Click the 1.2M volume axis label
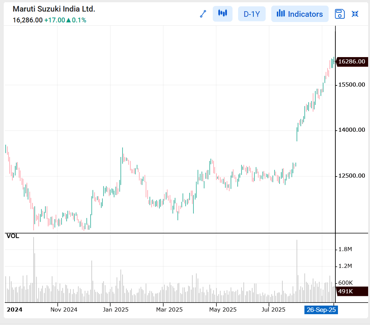This screenshot has height=325, width=370. (345, 266)
